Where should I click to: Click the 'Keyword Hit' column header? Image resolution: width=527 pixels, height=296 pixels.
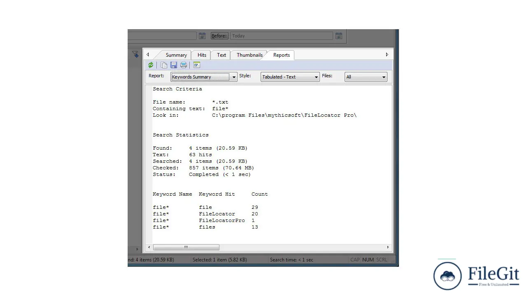point(217,194)
